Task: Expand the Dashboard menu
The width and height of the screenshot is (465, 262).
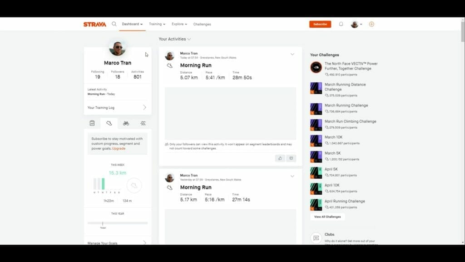Action: click(x=132, y=24)
